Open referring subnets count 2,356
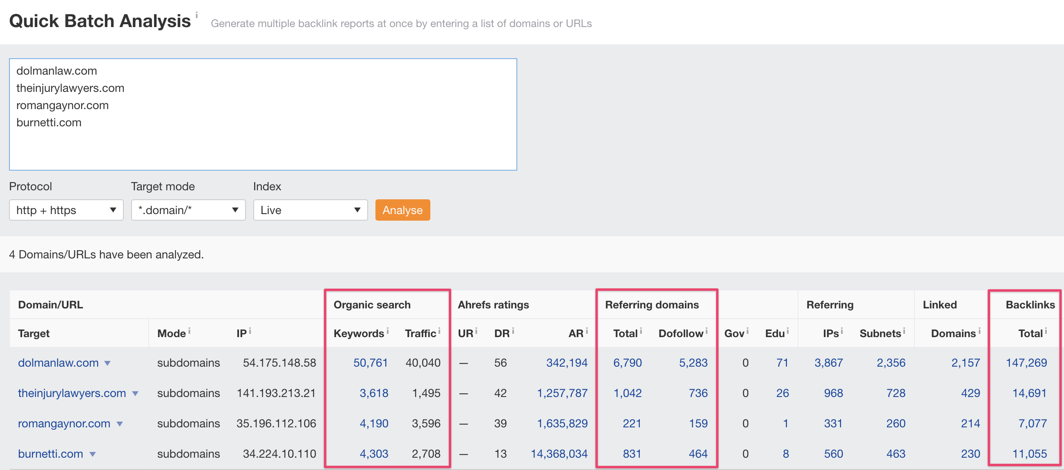 coord(891,363)
